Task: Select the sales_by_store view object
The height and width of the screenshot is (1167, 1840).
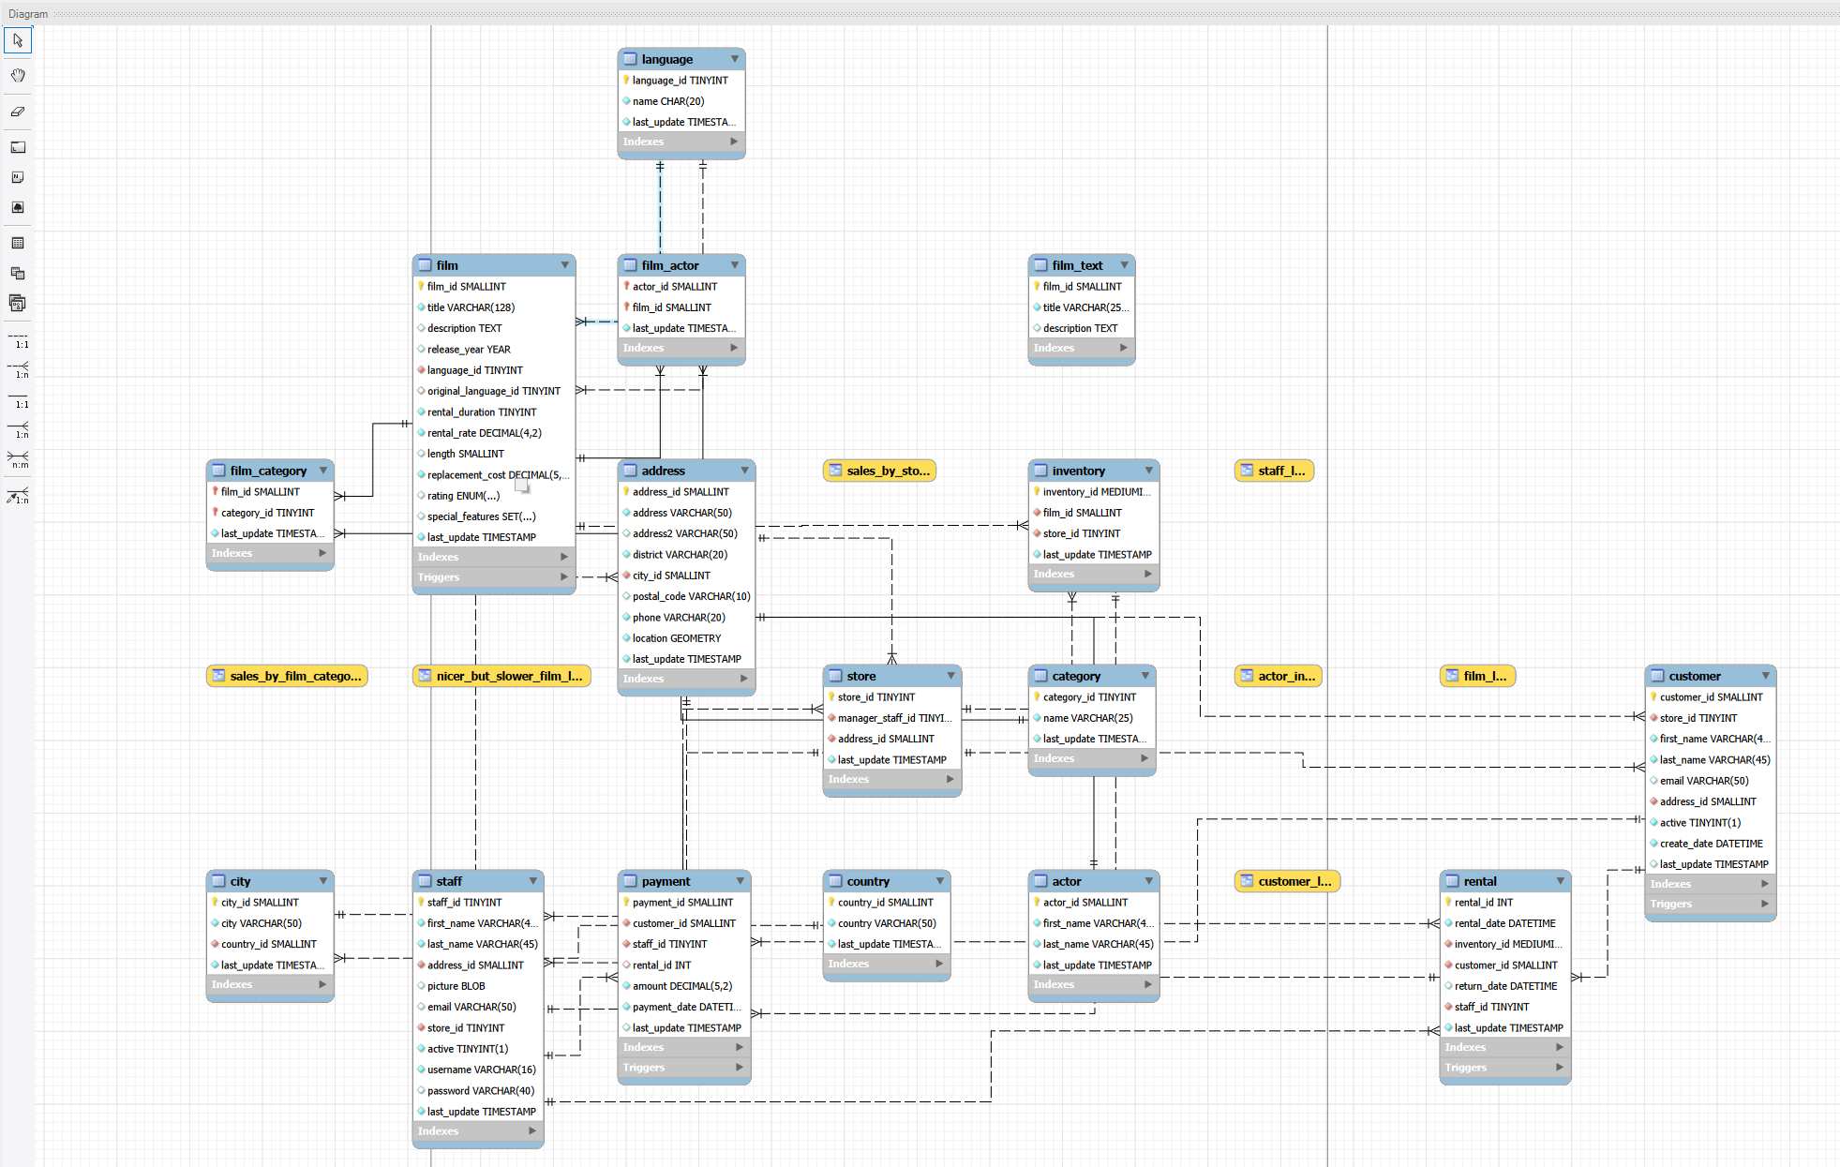Action: click(x=878, y=470)
